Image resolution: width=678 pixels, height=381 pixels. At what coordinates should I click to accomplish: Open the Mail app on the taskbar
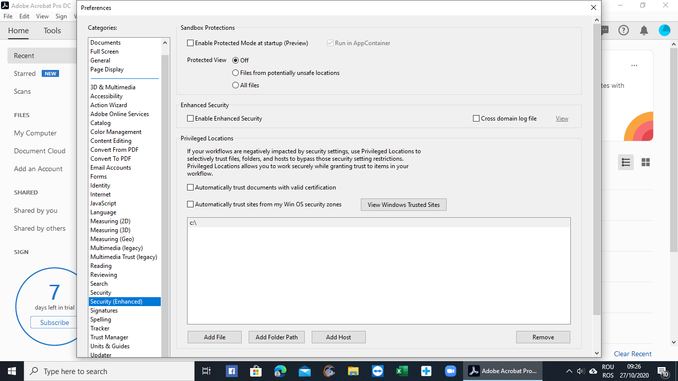click(305, 371)
